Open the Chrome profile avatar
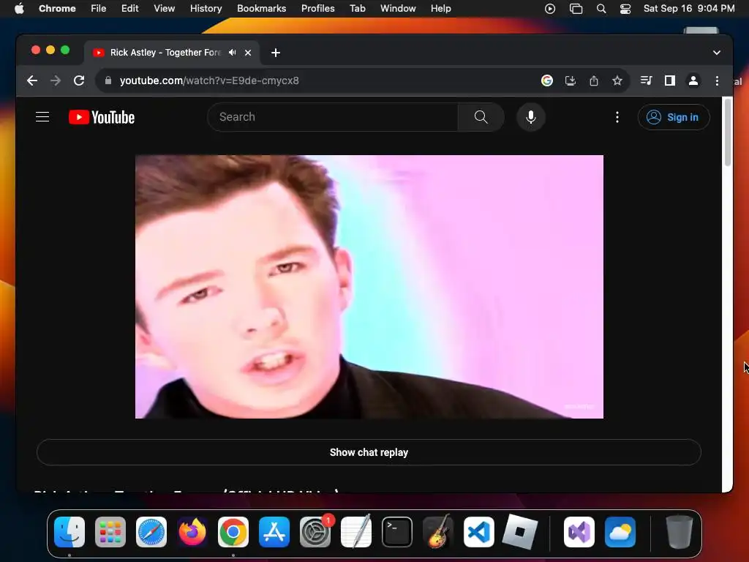 pos(693,80)
